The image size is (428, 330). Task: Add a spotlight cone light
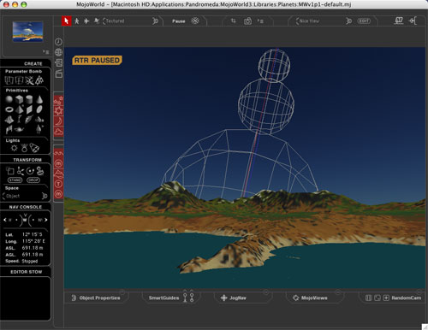coord(34,148)
